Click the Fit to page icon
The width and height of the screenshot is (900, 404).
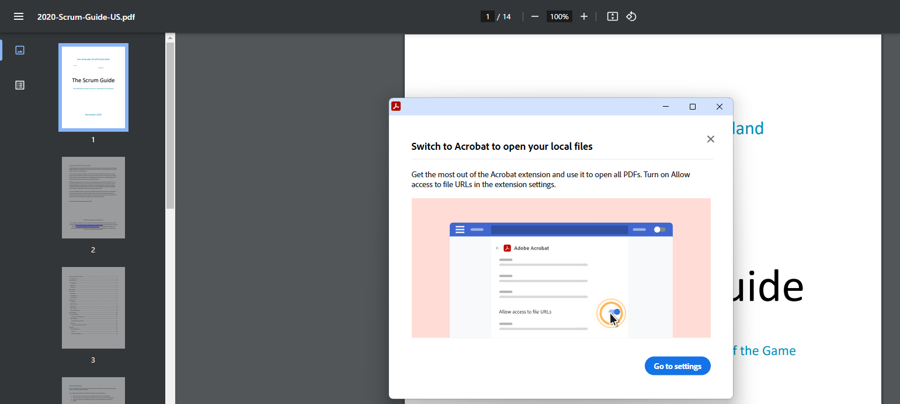coord(612,16)
